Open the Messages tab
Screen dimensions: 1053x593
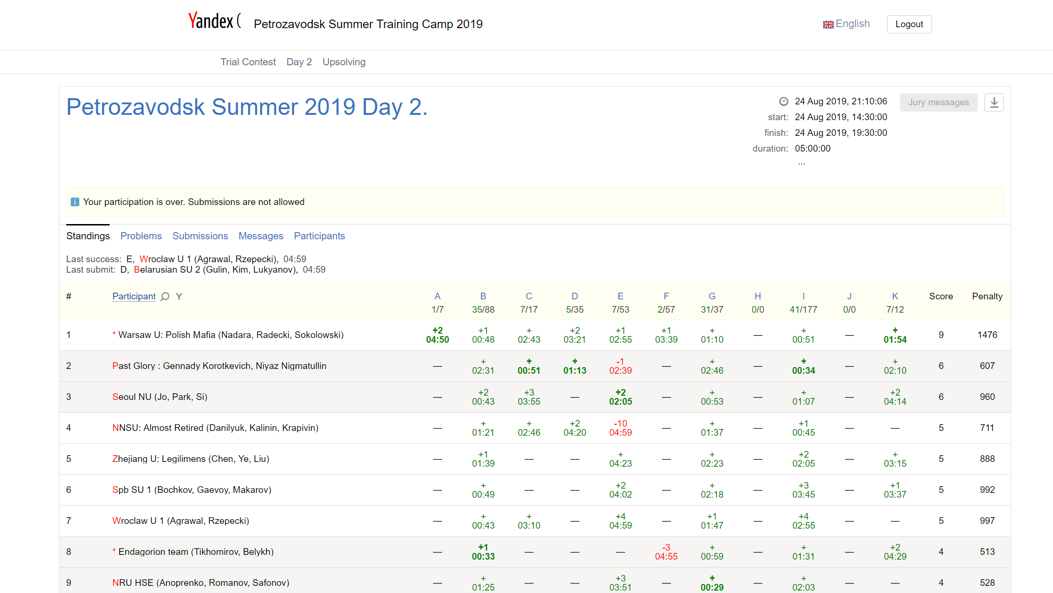(x=261, y=236)
